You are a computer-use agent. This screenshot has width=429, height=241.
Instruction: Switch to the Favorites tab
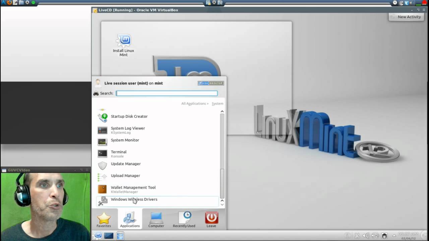tap(104, 220)
